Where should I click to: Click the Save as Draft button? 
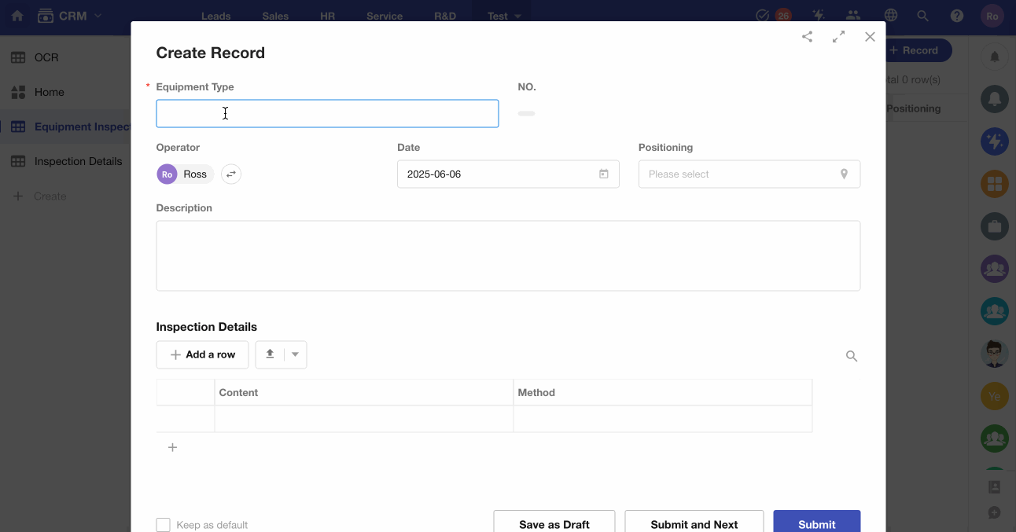point(554,524)
